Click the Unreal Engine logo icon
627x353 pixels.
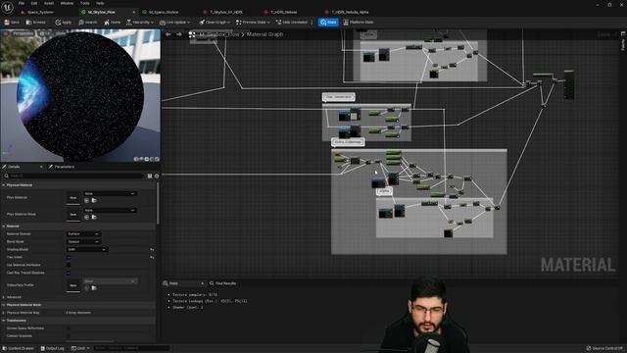tap(7, 7)
